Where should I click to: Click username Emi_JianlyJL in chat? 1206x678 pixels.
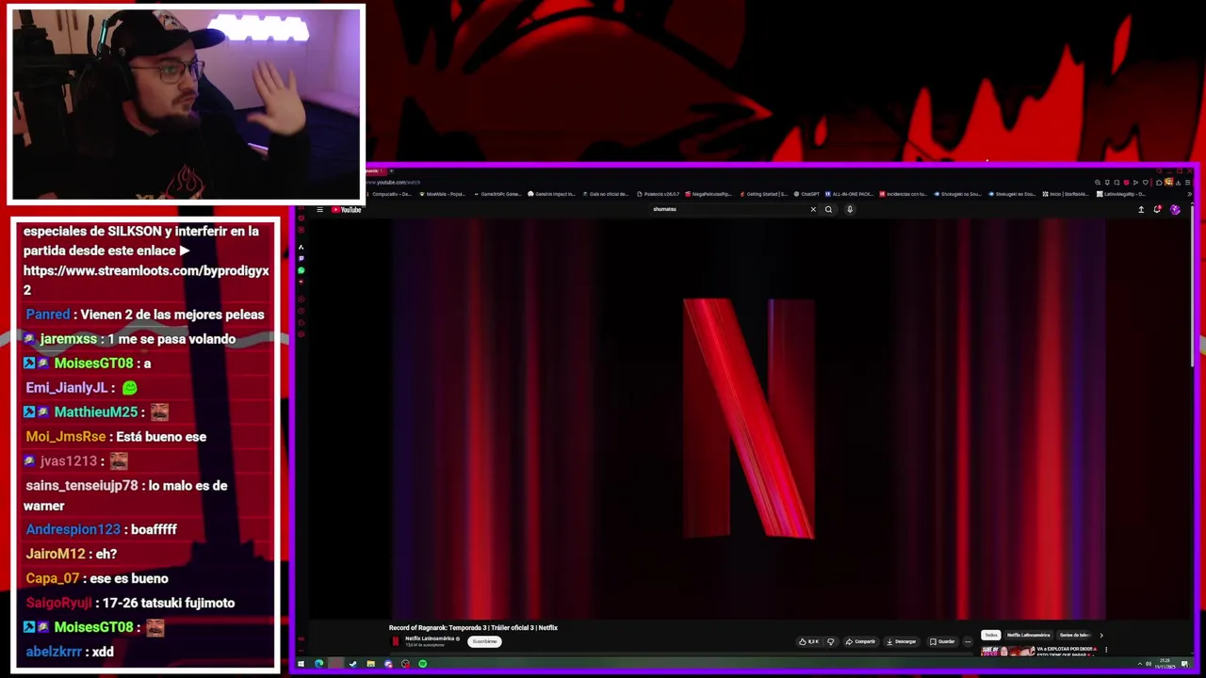(66, 388)
